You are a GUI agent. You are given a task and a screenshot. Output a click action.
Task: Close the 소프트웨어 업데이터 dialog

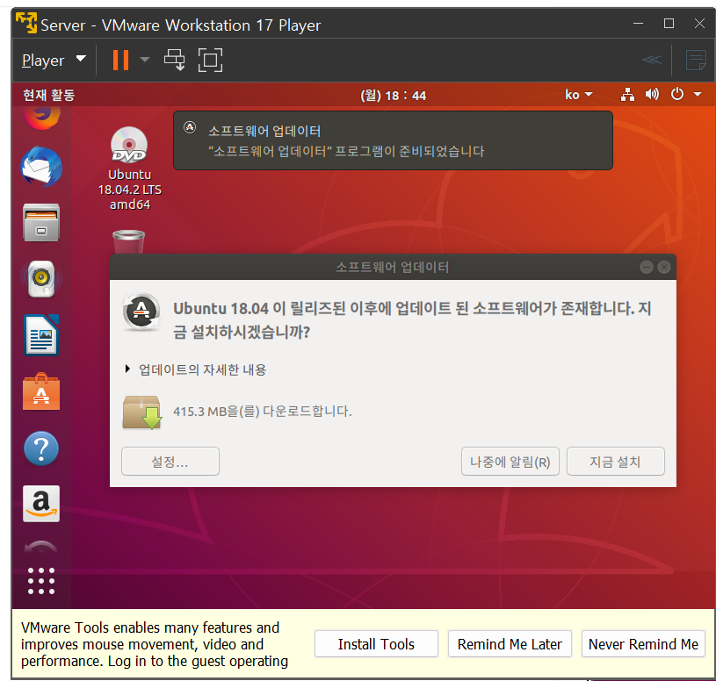[664, 267]
